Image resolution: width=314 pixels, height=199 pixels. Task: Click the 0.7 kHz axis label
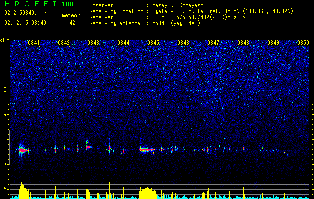pos(4,164)
